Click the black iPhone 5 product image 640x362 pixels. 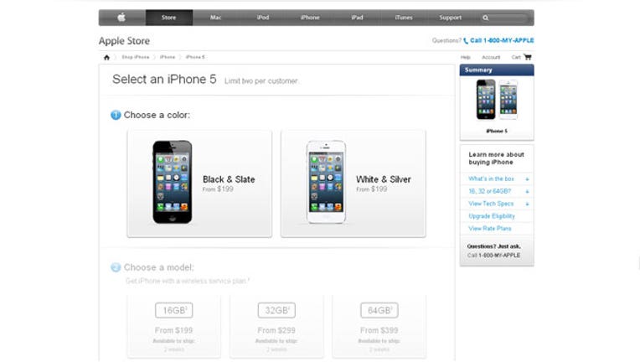[x=173, y=182]
